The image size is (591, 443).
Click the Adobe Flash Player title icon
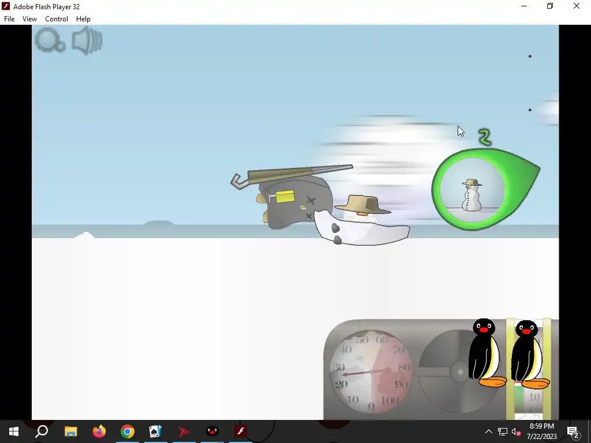(6, 6)
